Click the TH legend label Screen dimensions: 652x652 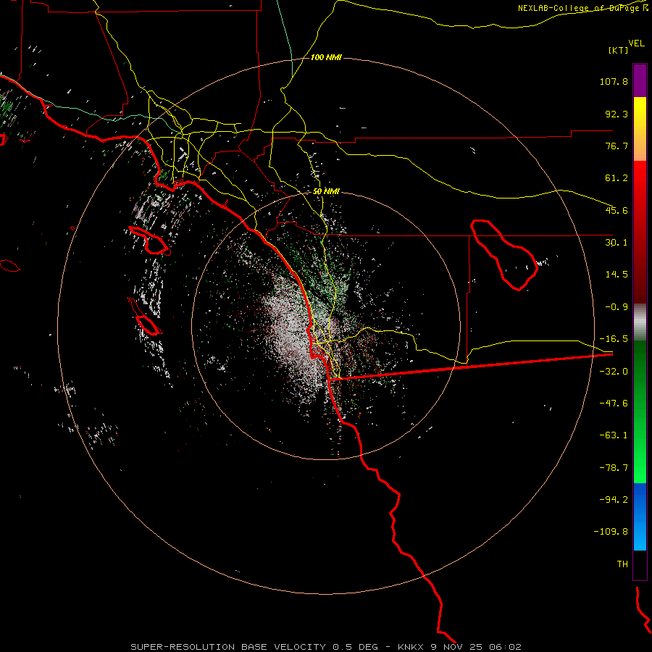pos(622,564)
